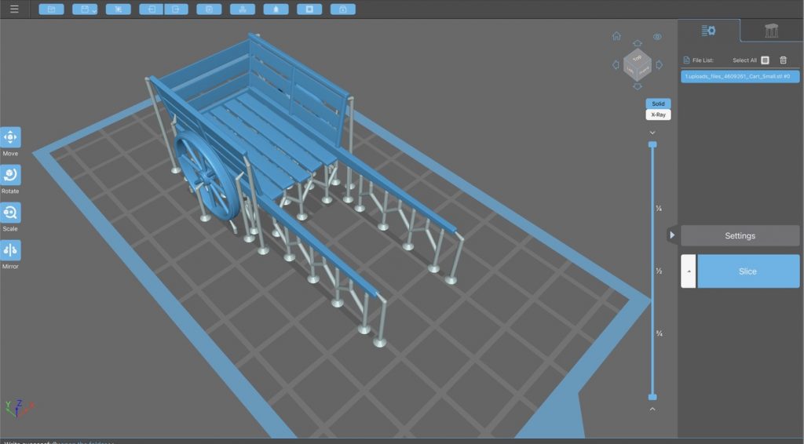Open the hamburger menu
This screenshot has width=804, height=444.
(x=14, y=9)
